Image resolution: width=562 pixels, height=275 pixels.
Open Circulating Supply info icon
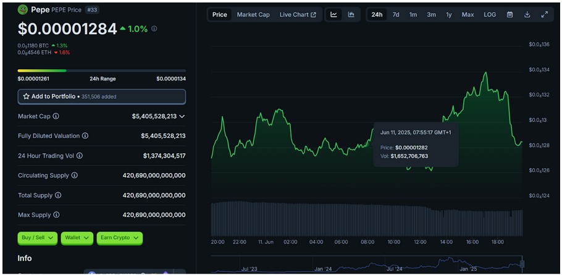tap(74, 176)
